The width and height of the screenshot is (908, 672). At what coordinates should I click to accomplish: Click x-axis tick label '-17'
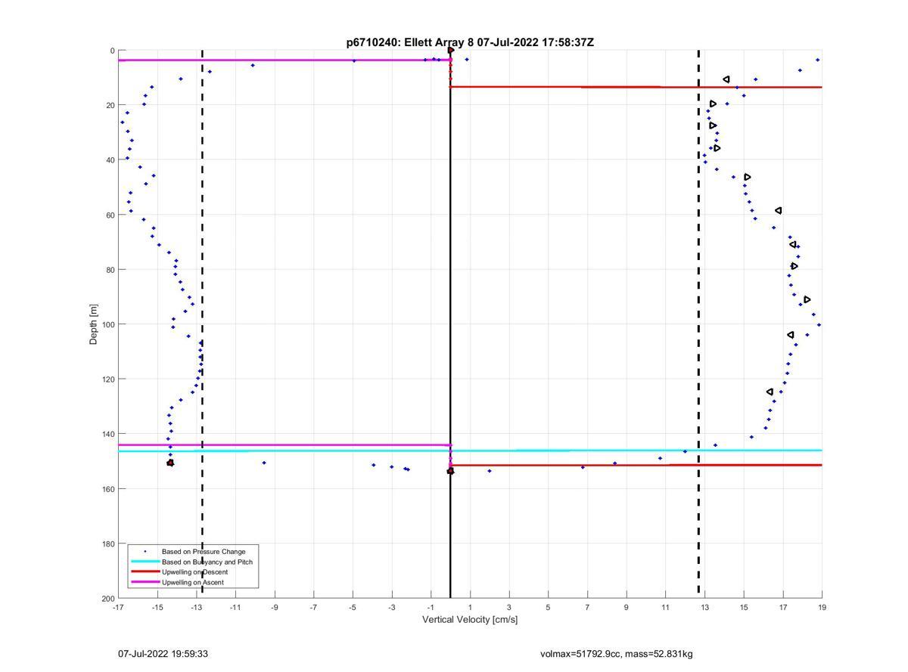click(118, 608)
